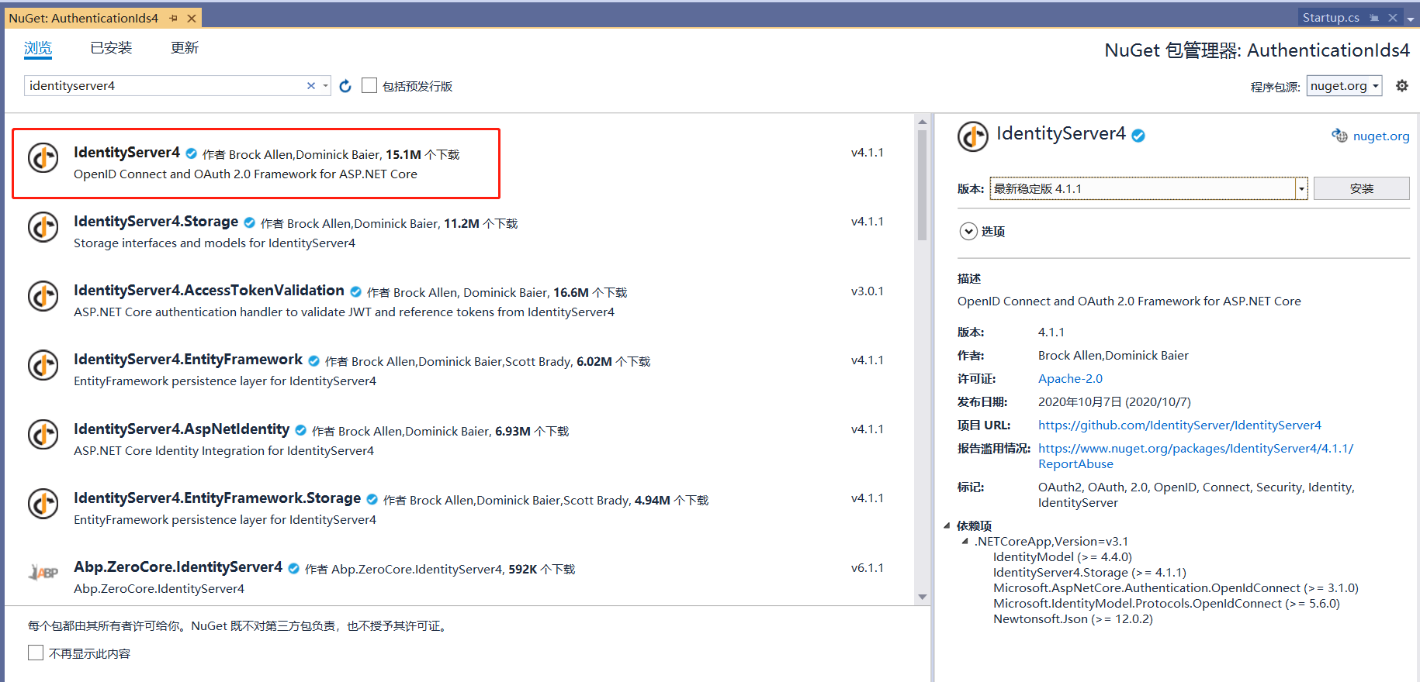The width and height of the screenshot is (1420, 682).
Task: Click Microsoft.IdentityModel.Protocols.OpenIdConnect dependency
Action: pos(1166,603)
